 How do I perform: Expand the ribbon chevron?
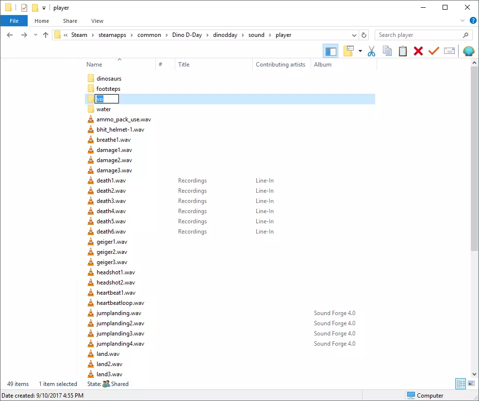click(462, 21)
